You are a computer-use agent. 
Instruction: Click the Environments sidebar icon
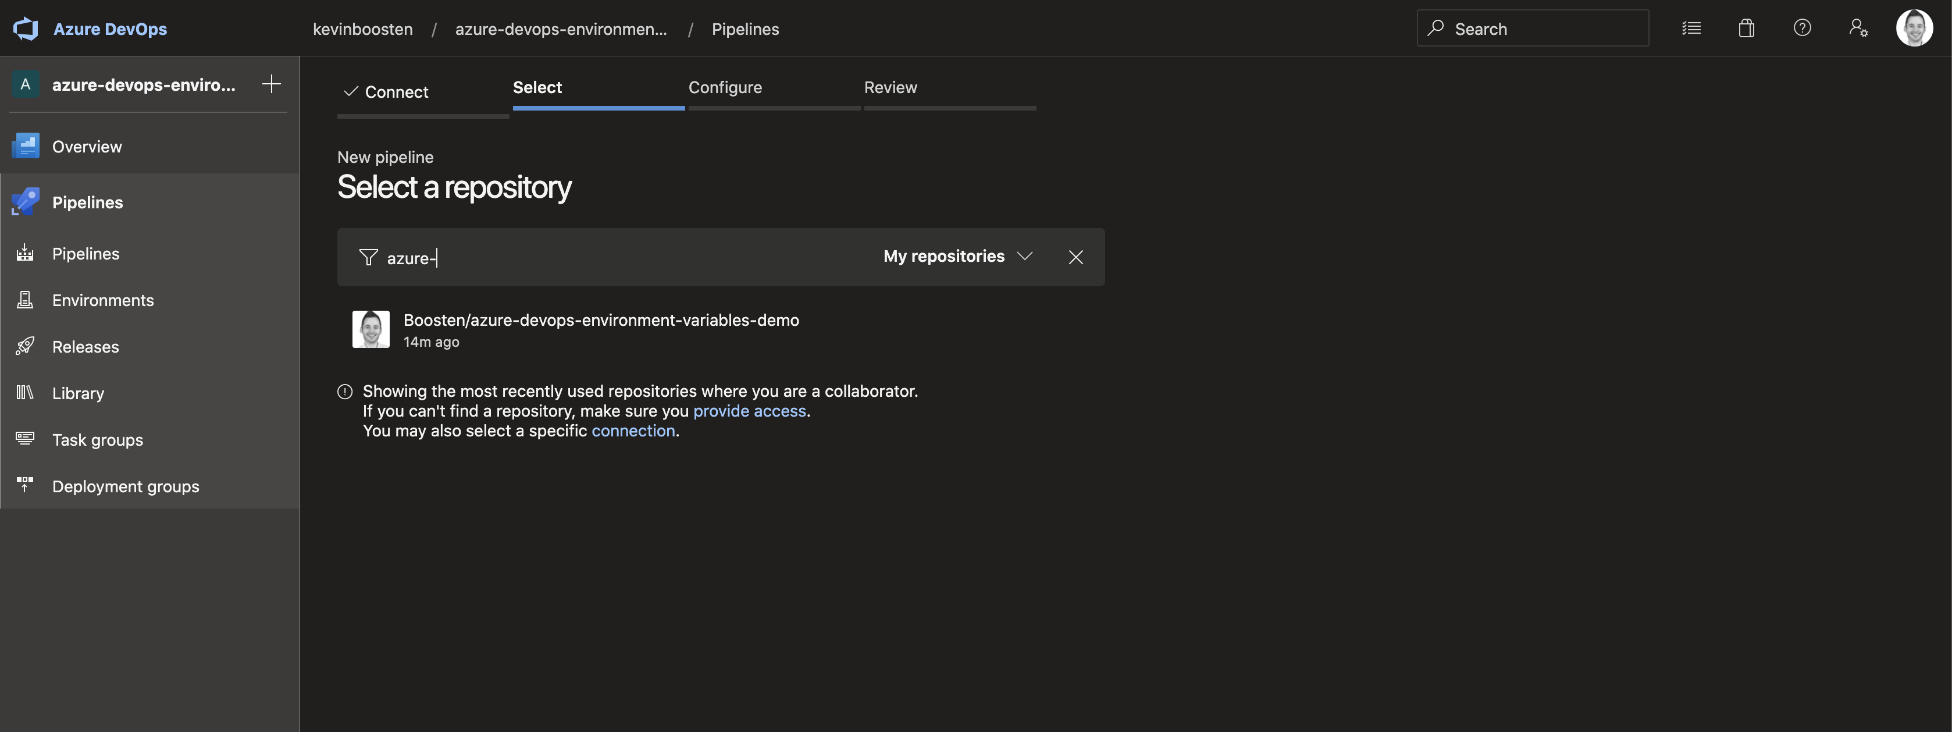[x=25, y=300]
